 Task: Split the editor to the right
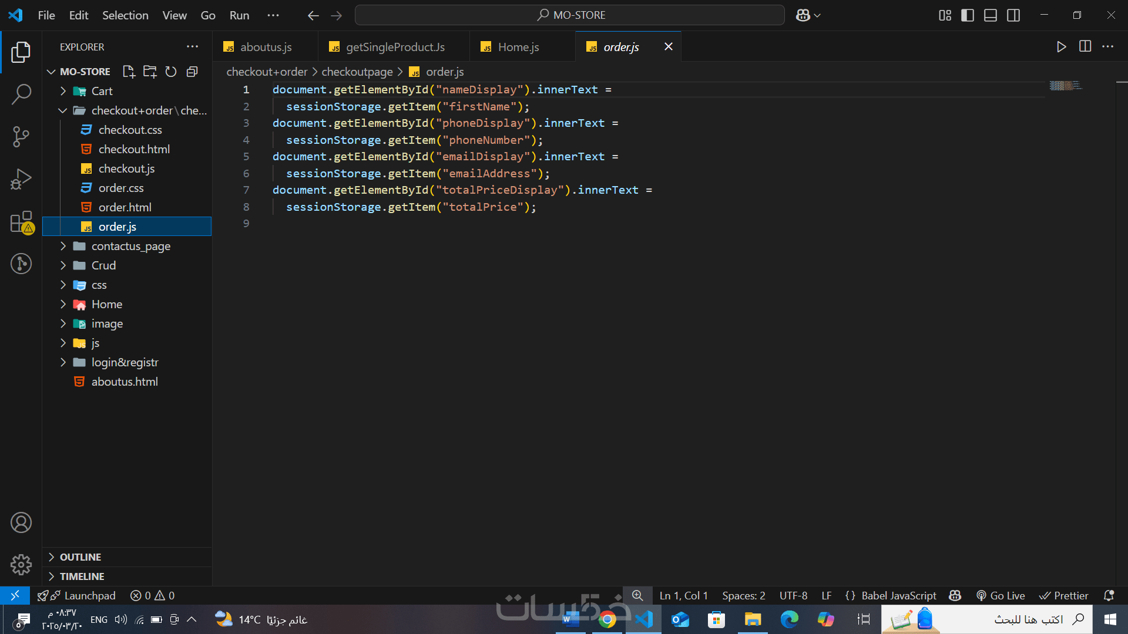(x=1085, y=47)
